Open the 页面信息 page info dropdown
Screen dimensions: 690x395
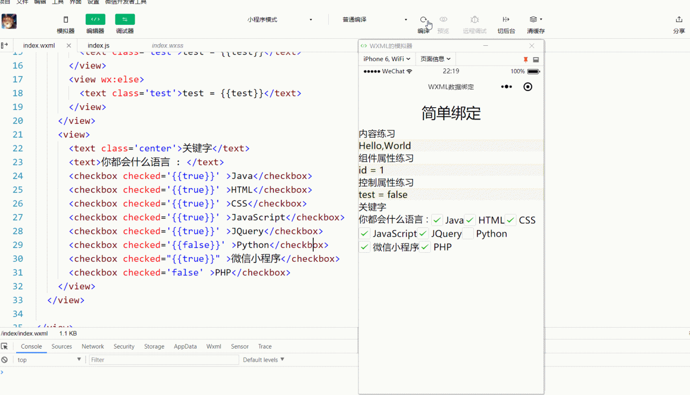coord(436,59)
